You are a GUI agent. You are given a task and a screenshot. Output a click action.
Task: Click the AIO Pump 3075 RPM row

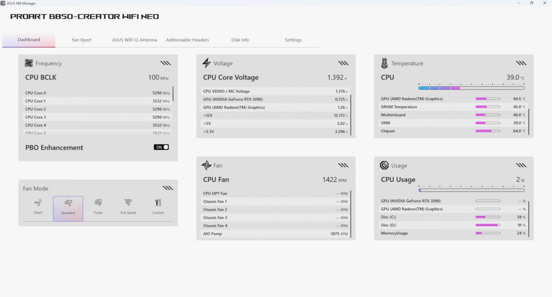pyautogui.click(x=276, y=234)
